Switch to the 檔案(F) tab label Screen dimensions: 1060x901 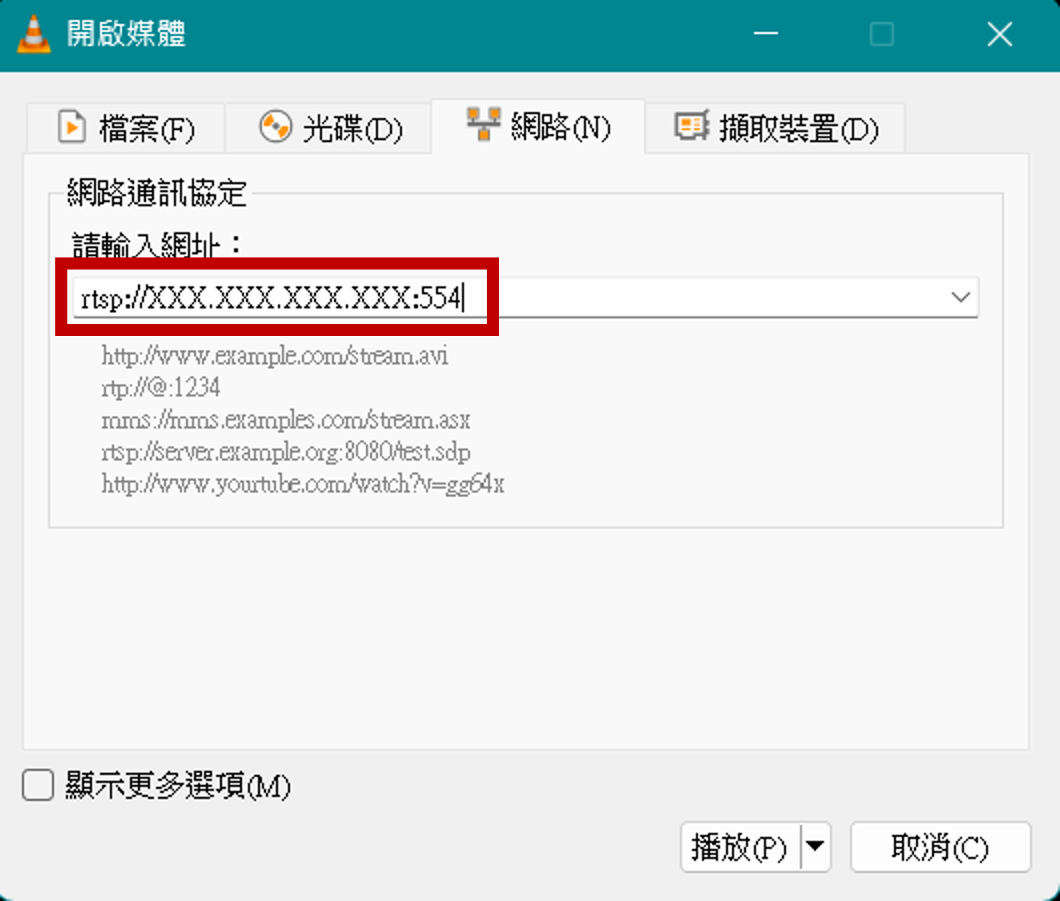coord(147,130)
